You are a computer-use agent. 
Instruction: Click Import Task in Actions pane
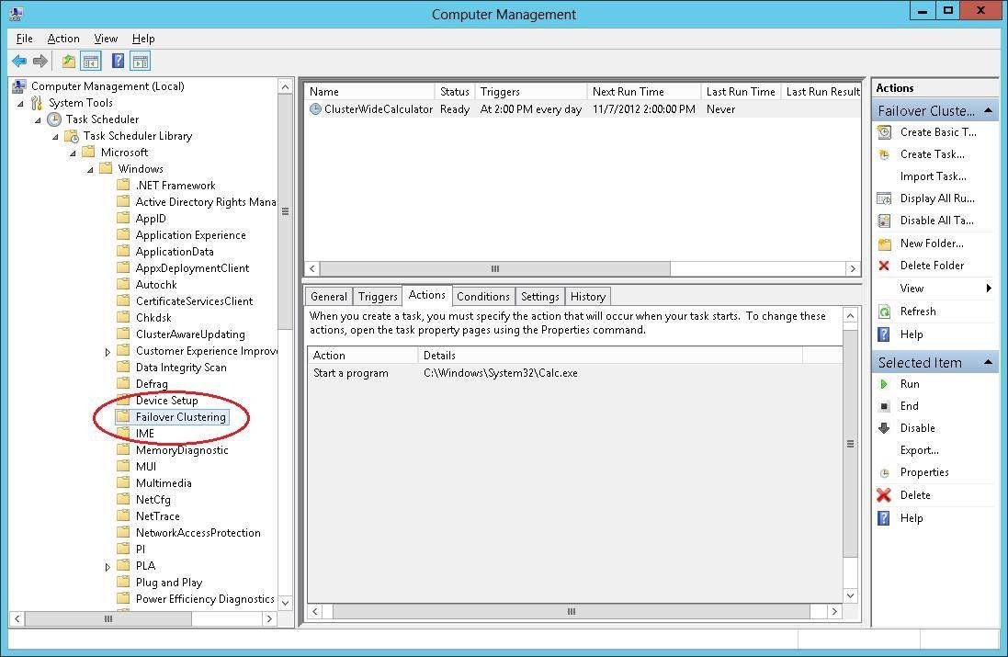click(x=933, y=176)
